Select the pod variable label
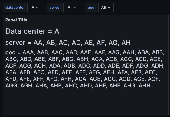This screenshot has height=117, width=170. click(91, 8)
